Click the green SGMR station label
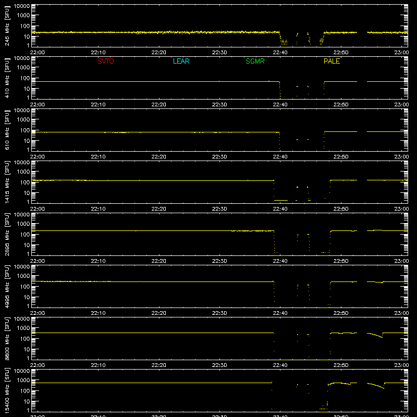 255,61
